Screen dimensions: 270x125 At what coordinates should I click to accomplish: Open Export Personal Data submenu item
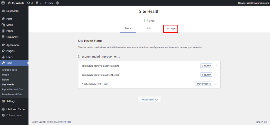point(13,90)
